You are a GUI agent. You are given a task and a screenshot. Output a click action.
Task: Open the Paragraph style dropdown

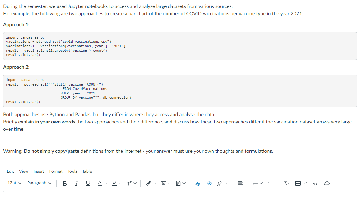pos(39,183)
